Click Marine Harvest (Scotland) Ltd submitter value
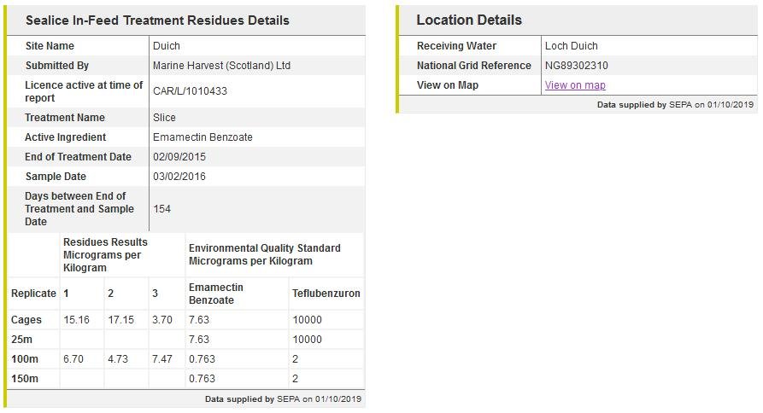763x413 pixels. click(221, 66)
